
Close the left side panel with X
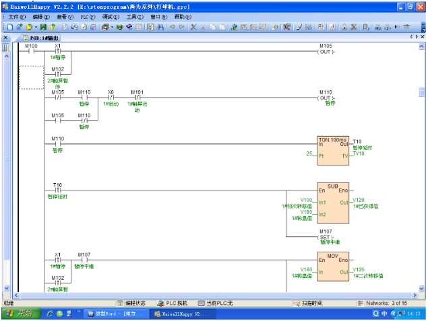pos(6,38)
